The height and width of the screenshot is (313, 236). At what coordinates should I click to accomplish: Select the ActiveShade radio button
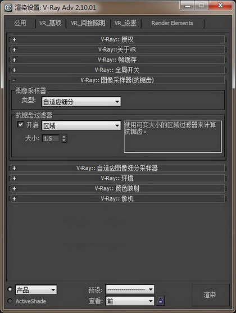pos(10,301)
